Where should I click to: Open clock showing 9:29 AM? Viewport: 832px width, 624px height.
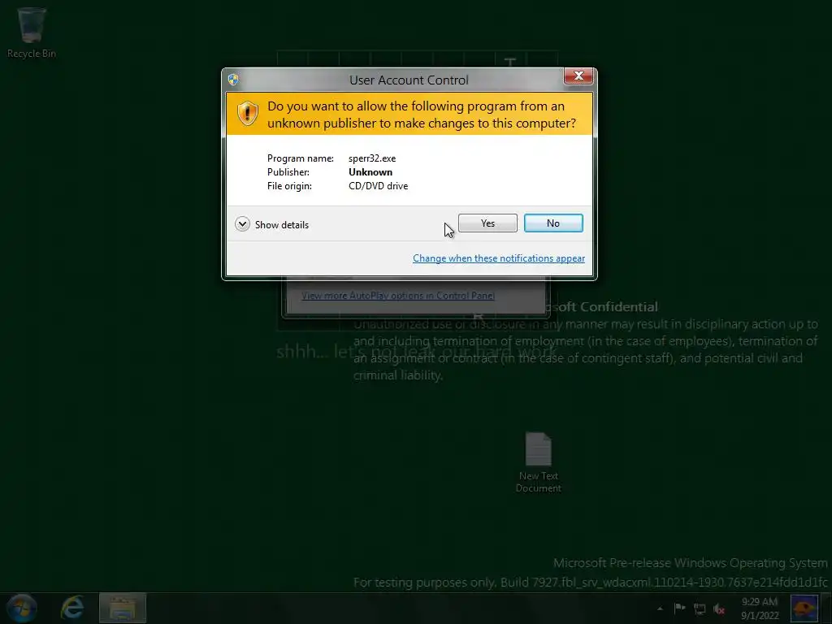tap(760, 609)
